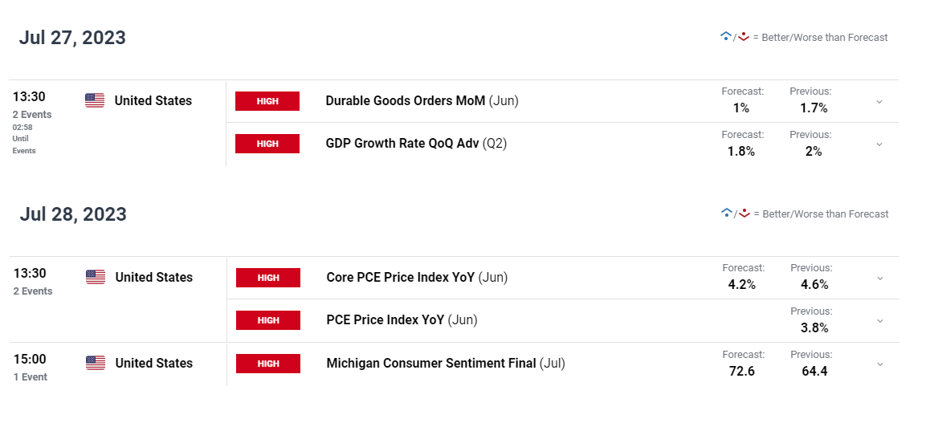Screen dimensions: 926x423
Task: Expand the Michigan Consumer Sentiment Final row
Action: [880, 364]
